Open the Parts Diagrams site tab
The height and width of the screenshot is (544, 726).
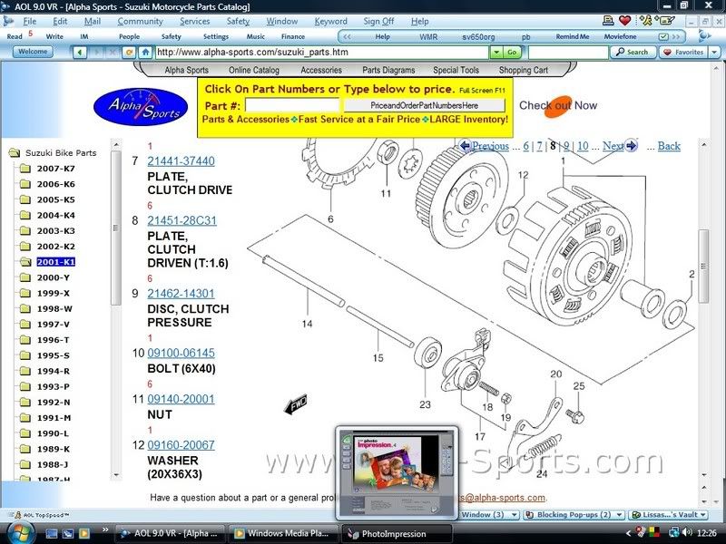pos(388,70)
